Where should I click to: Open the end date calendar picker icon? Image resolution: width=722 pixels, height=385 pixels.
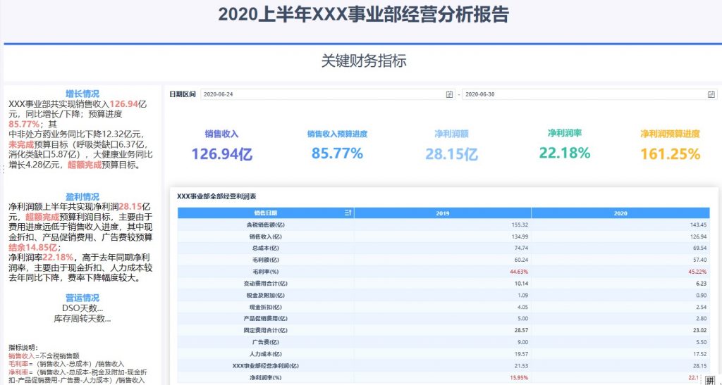711,94
